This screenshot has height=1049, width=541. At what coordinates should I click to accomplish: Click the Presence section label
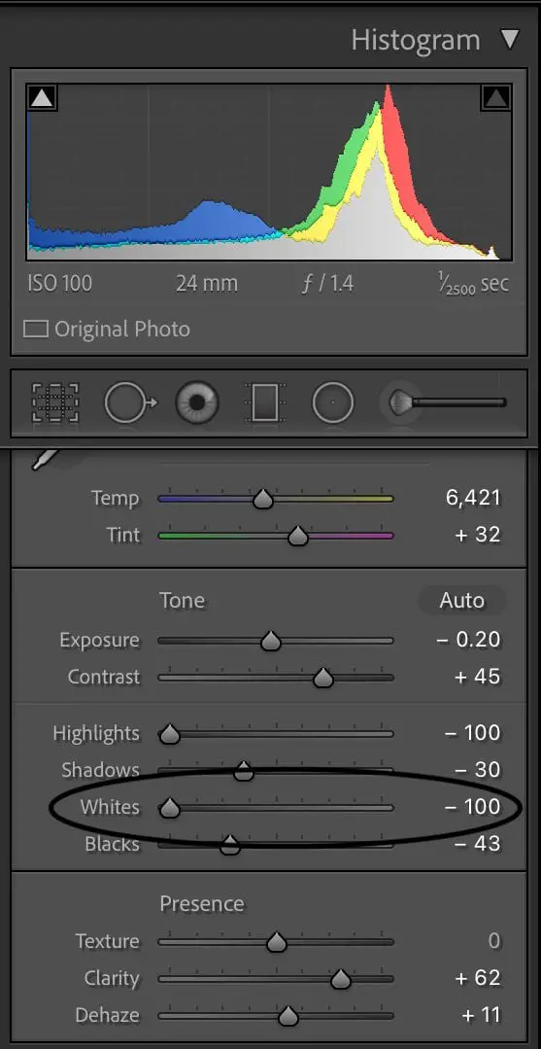click(202, 904)
